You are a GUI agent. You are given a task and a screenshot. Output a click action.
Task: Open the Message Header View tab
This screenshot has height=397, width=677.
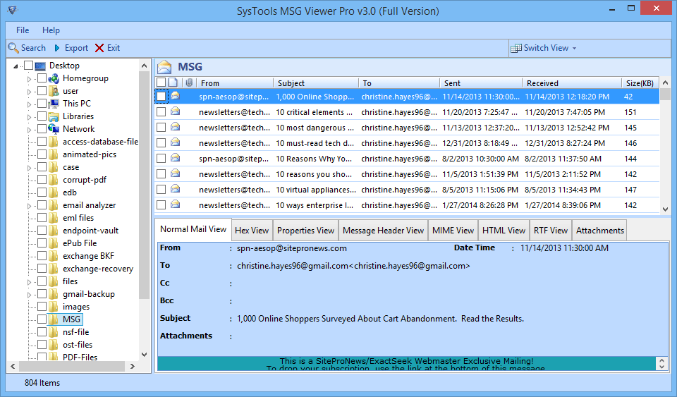tap(383, 231)
